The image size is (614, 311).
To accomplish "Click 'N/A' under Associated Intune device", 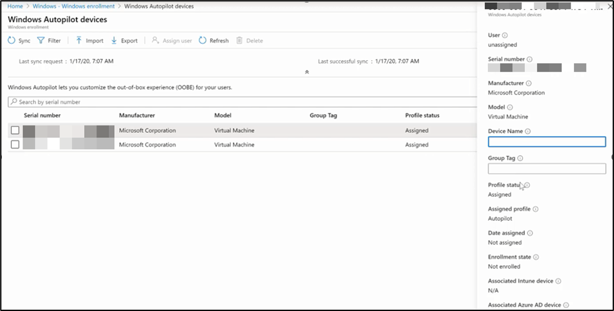I will pos(494,291).
